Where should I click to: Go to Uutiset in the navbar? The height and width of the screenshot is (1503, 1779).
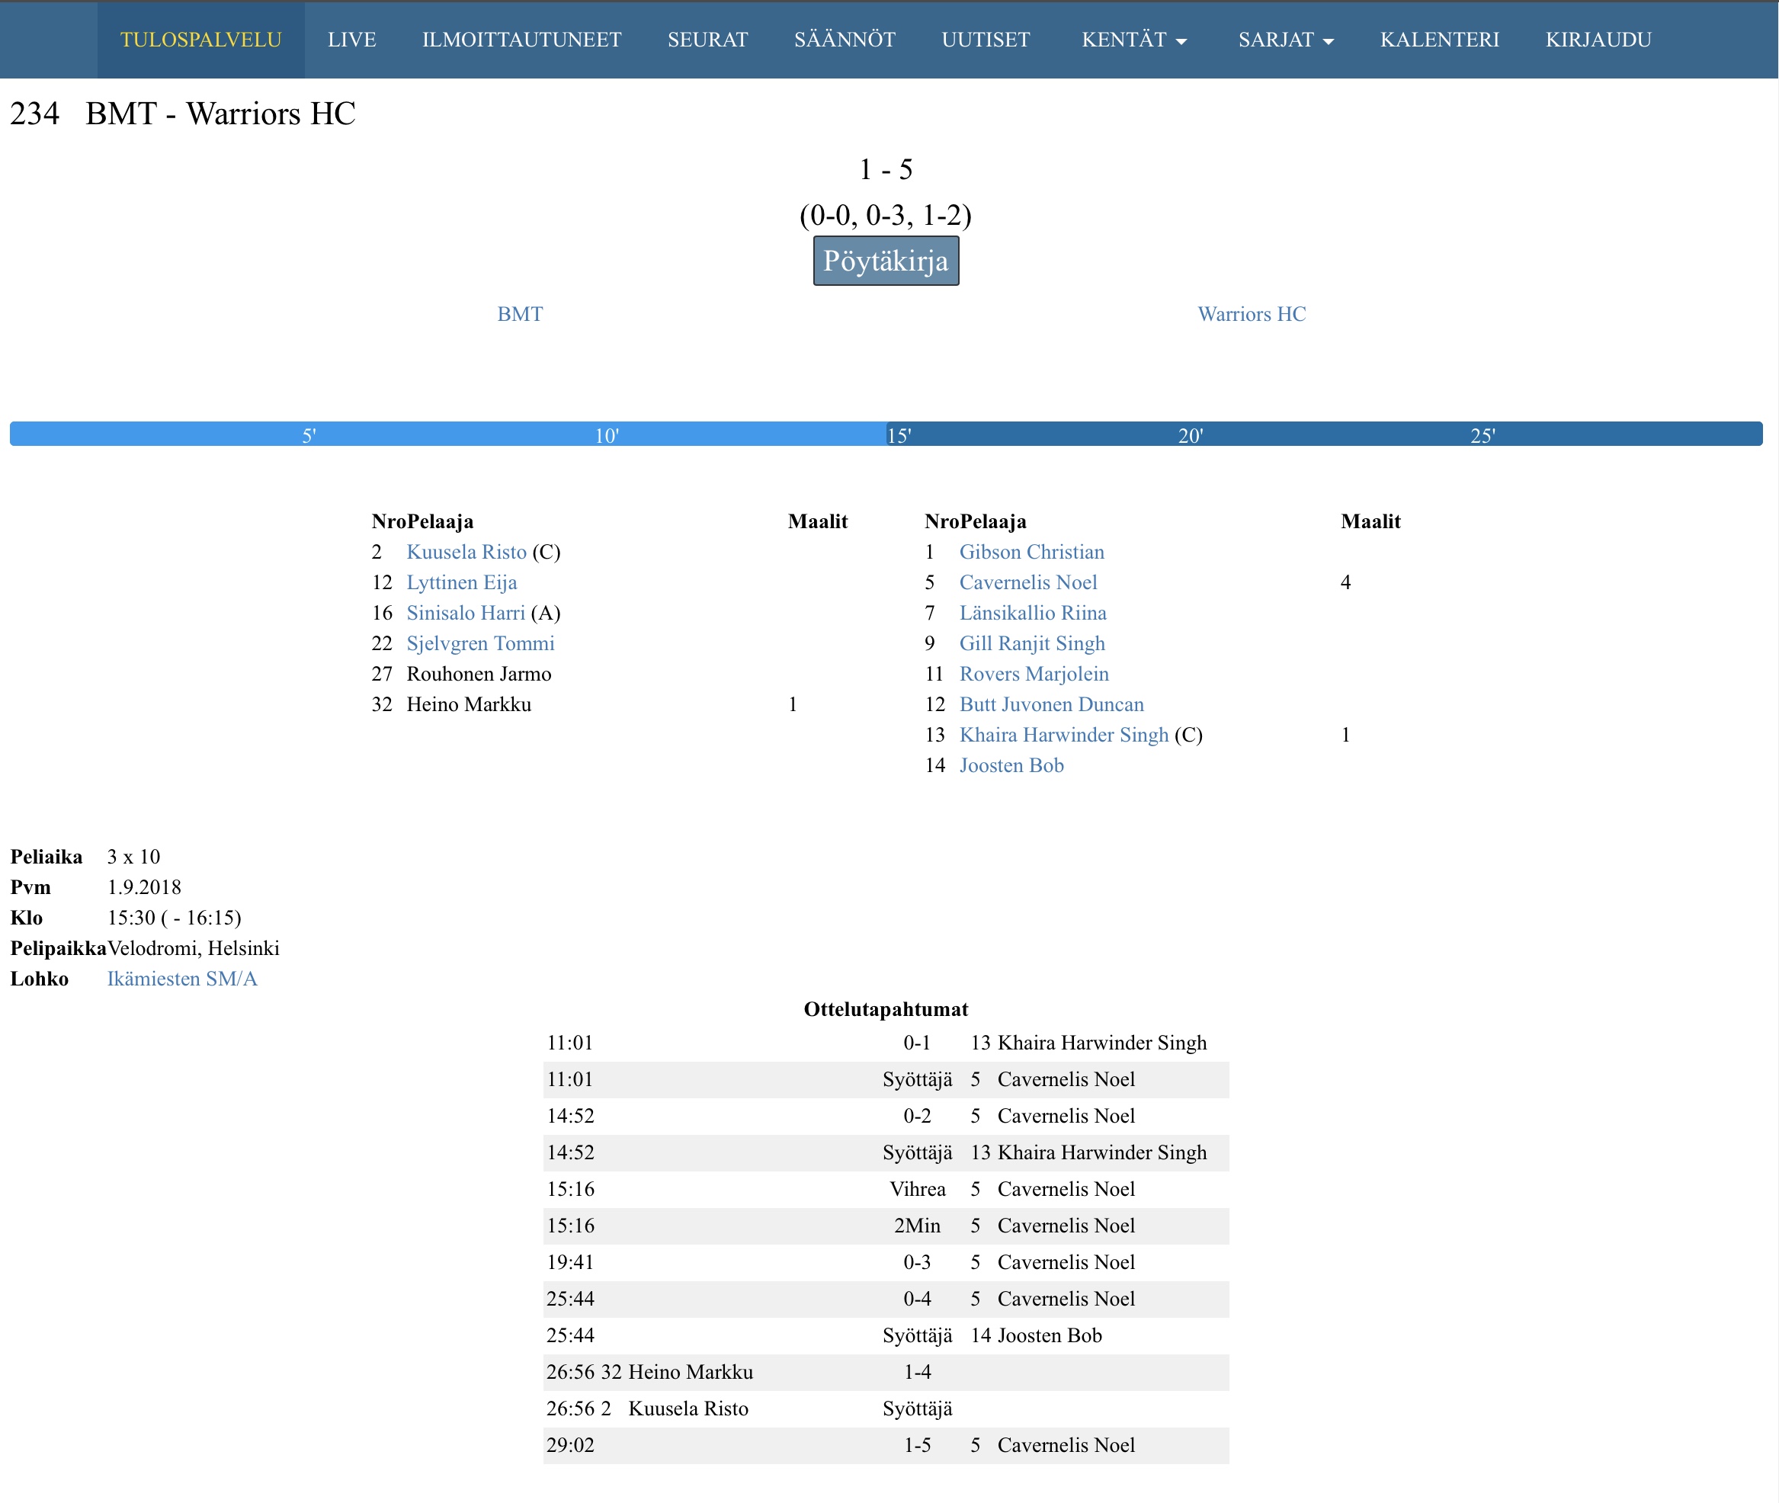pyautogui.click(x=985, y=40)
